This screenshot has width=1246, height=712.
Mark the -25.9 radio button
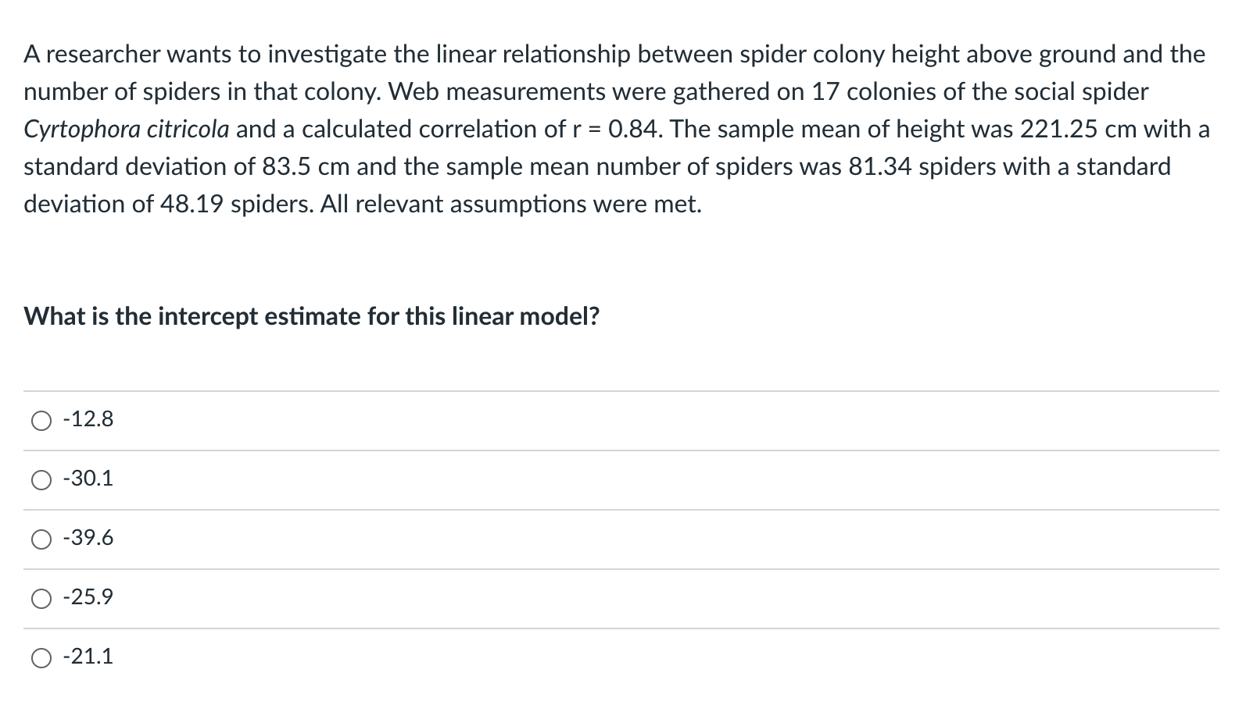41,599
